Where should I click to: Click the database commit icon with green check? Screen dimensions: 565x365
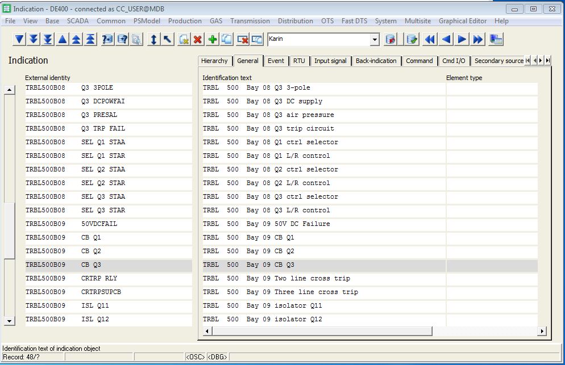(x=412, y=39)
